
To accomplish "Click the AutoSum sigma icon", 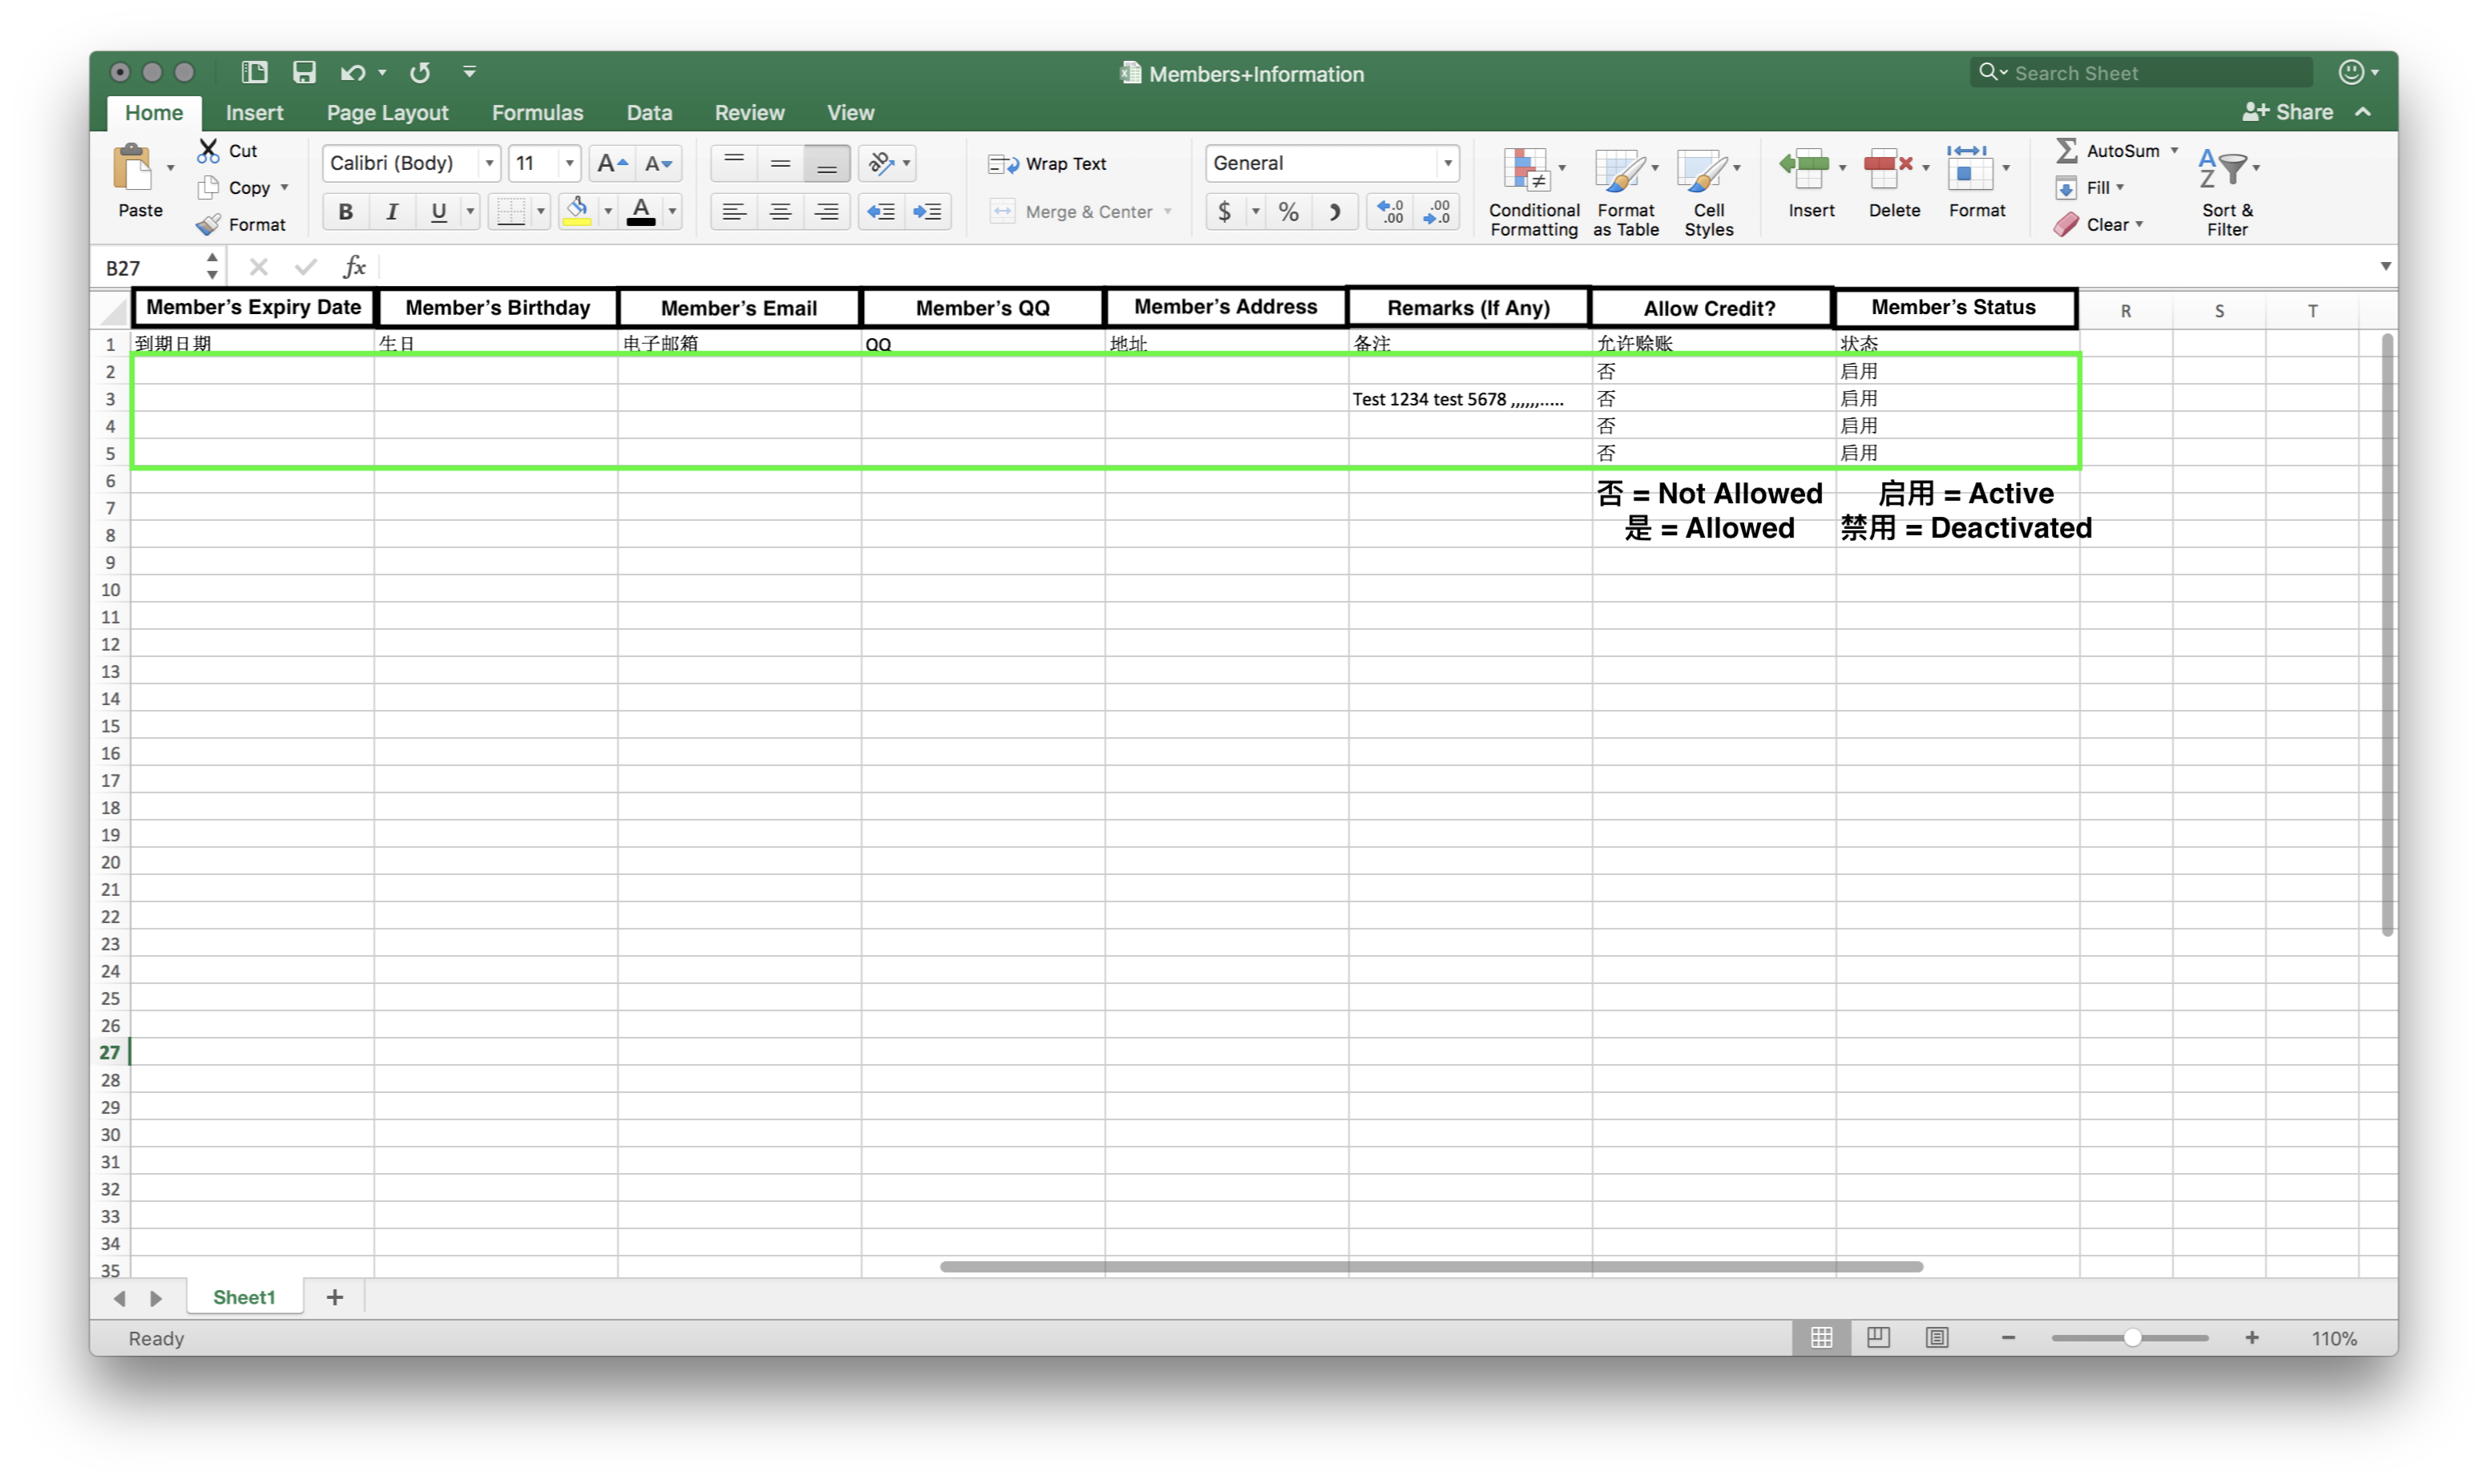I will pos(2066,151).
